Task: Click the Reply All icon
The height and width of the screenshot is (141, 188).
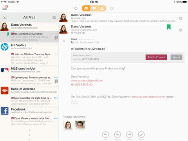Action: point(117,135)
